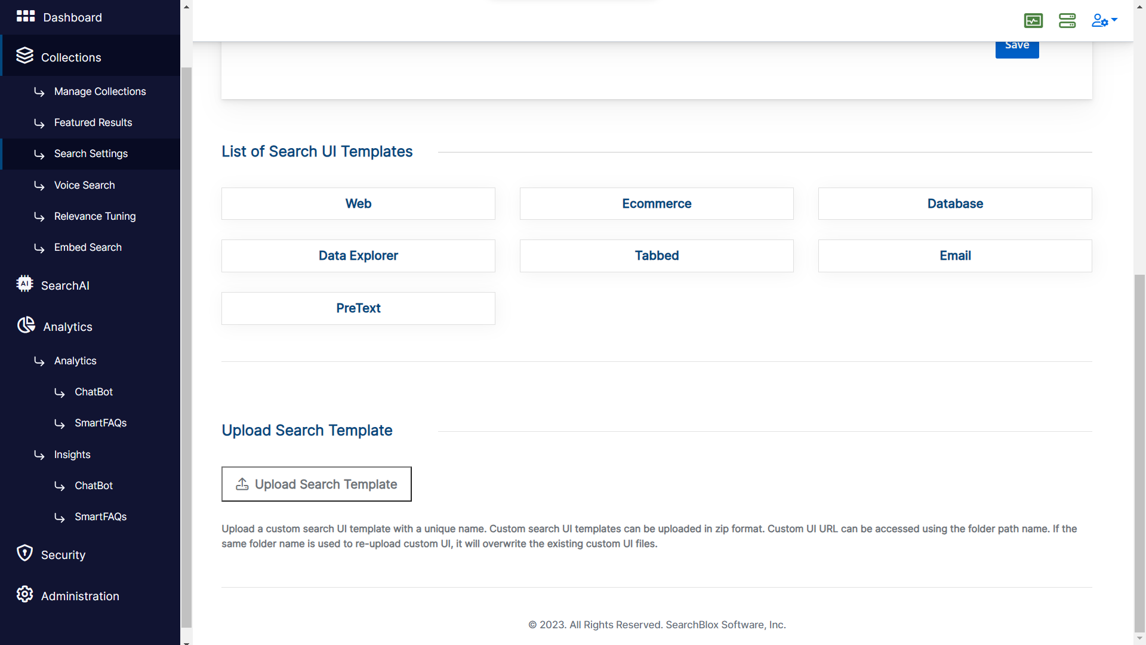Click the Collections layers icon

(24, 56)
